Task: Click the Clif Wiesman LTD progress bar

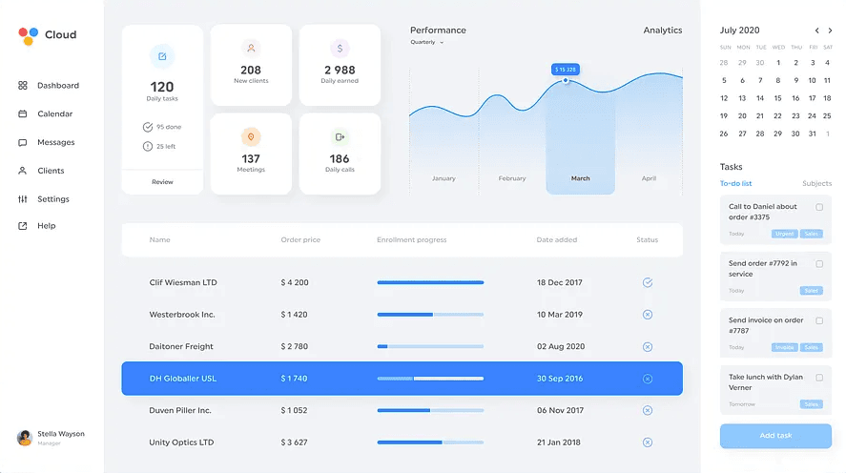Action: pos(430,282)
